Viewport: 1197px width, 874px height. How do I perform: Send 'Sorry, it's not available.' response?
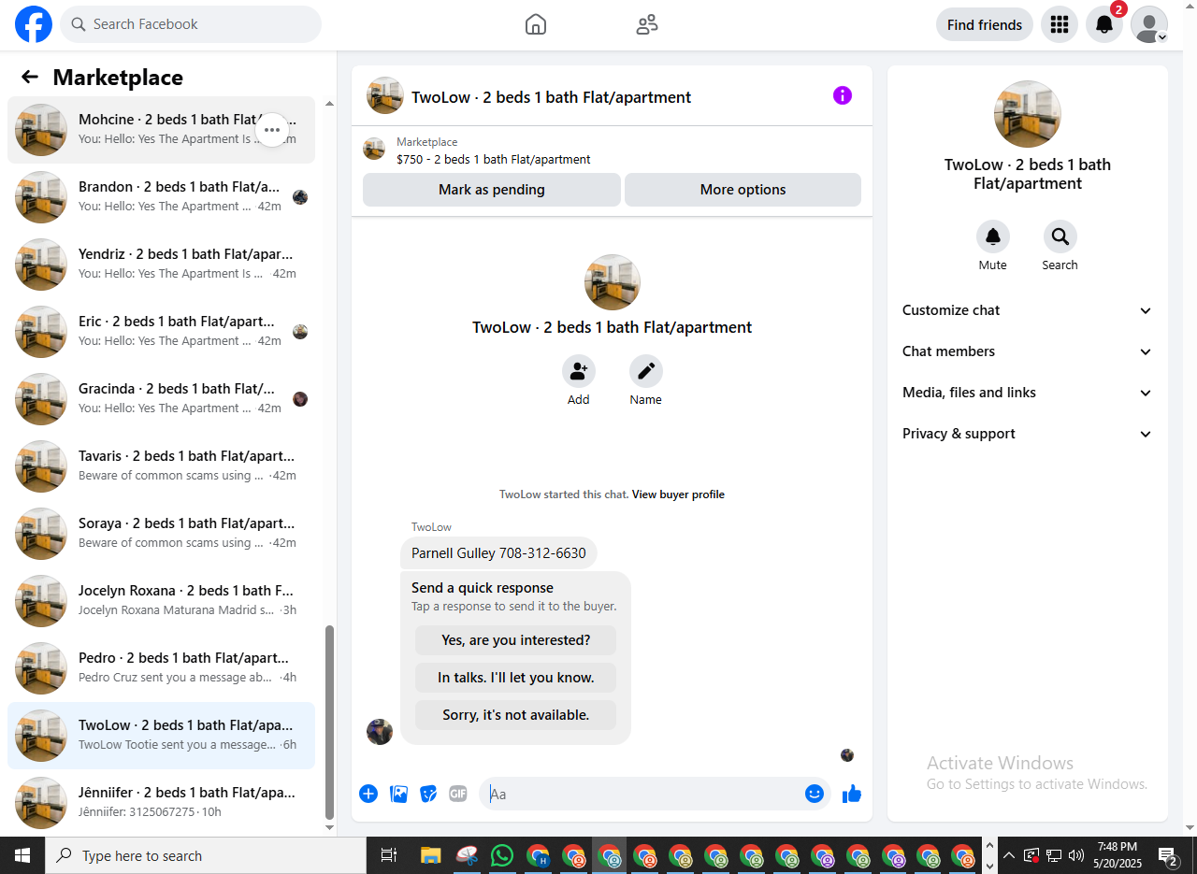[515, 715]
